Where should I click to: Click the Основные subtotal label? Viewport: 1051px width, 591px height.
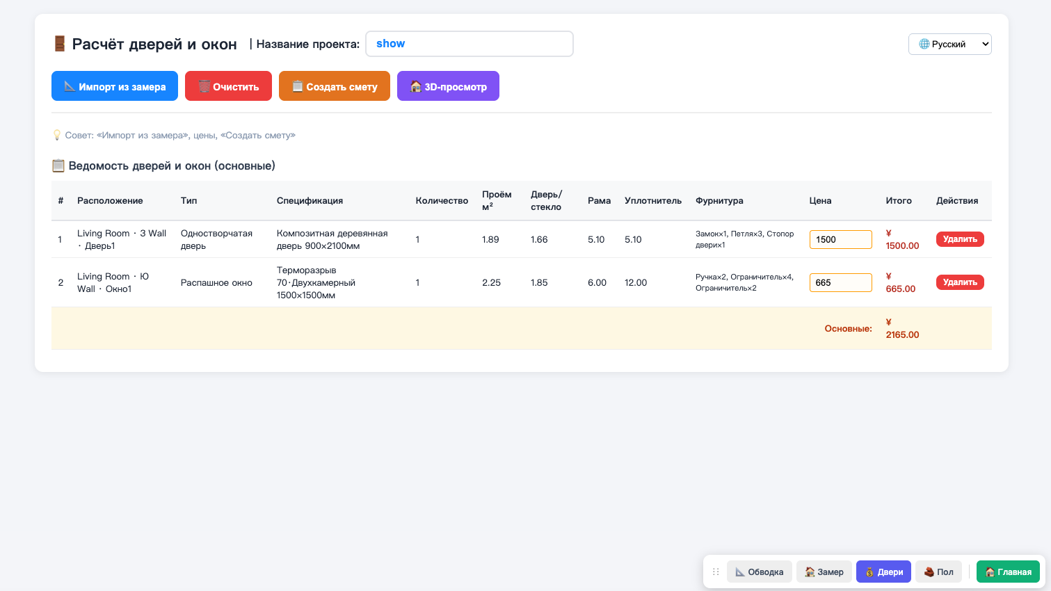point(848,329)
